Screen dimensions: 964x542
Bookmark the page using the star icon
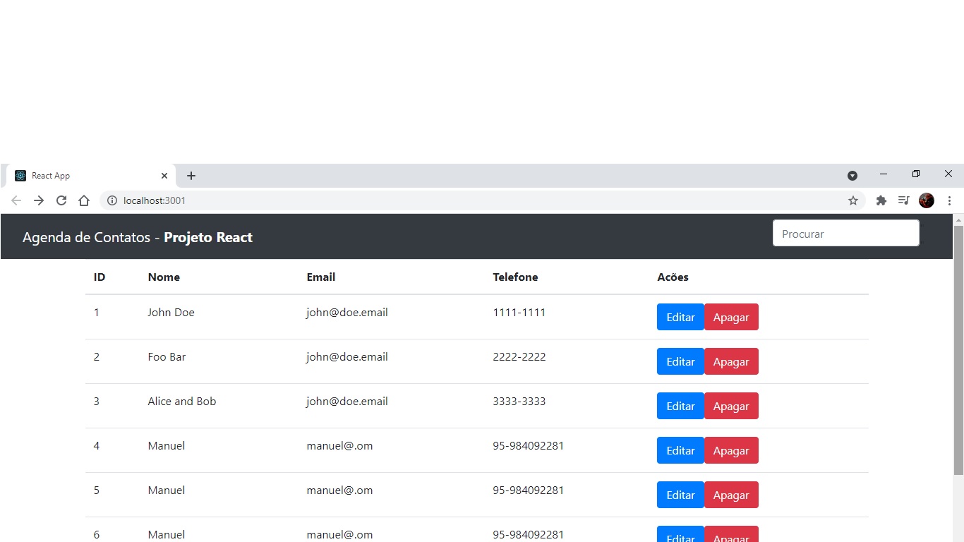coord(853,200)
